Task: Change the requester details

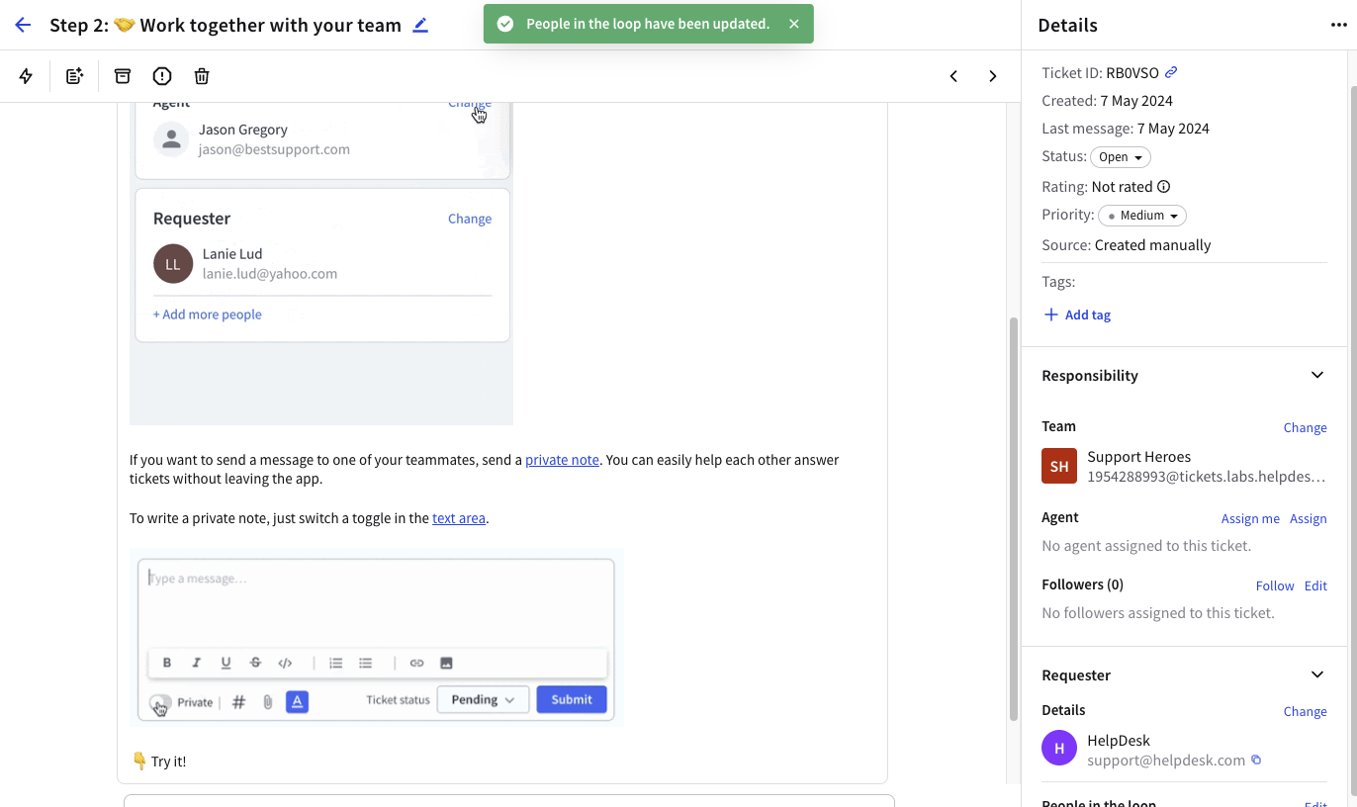Action: click(x=1305, y=711)
